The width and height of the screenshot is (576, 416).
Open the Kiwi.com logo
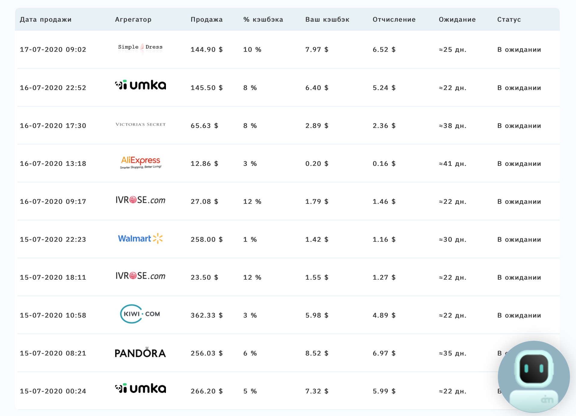tap(140, 314)
